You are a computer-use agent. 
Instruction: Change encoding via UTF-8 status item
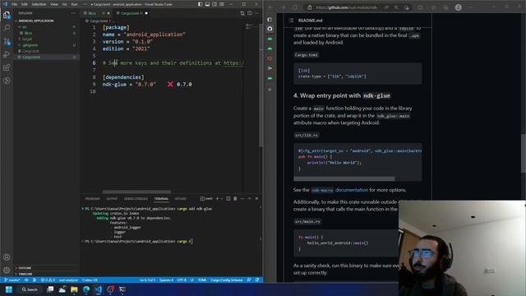(x=182, y=280)
